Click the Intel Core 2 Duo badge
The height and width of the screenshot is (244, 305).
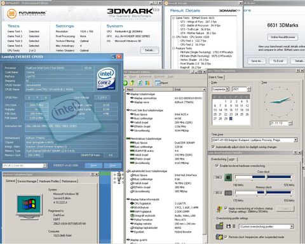pyautogui.click(x=106, y=79)
